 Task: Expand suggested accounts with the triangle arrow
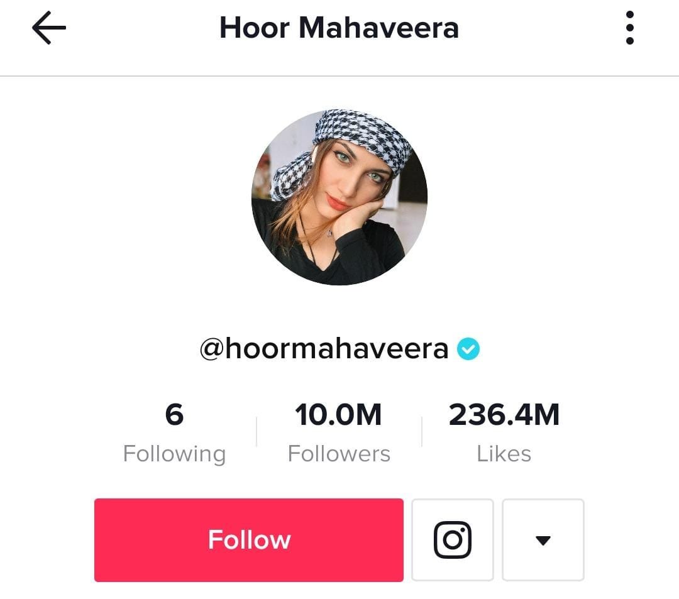(x=543, y=540)
